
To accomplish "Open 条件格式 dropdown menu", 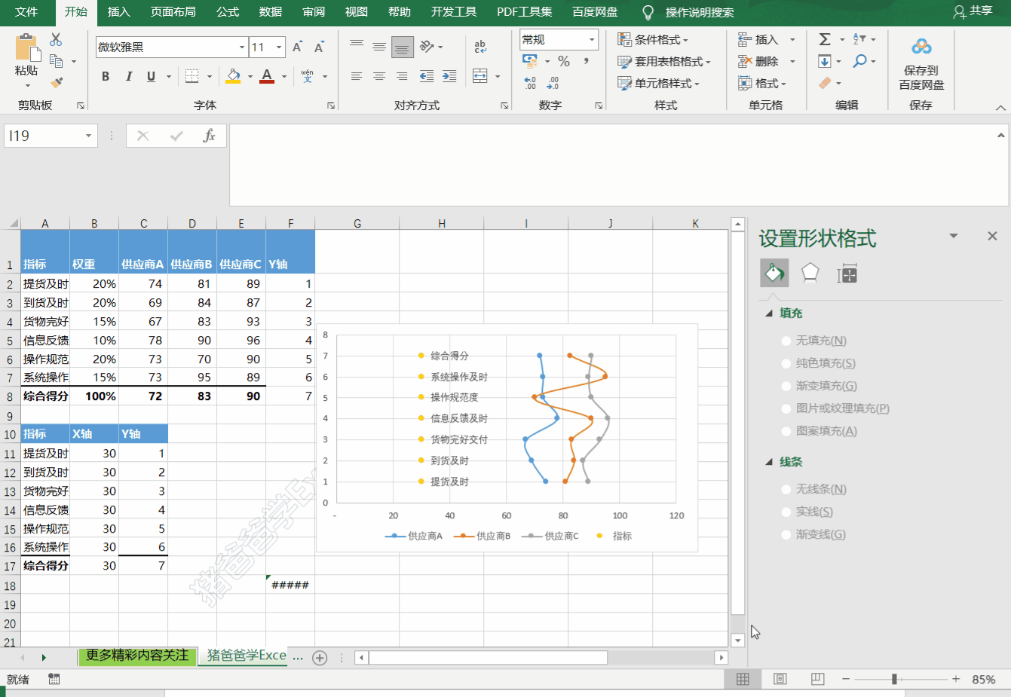I will 654,39.
